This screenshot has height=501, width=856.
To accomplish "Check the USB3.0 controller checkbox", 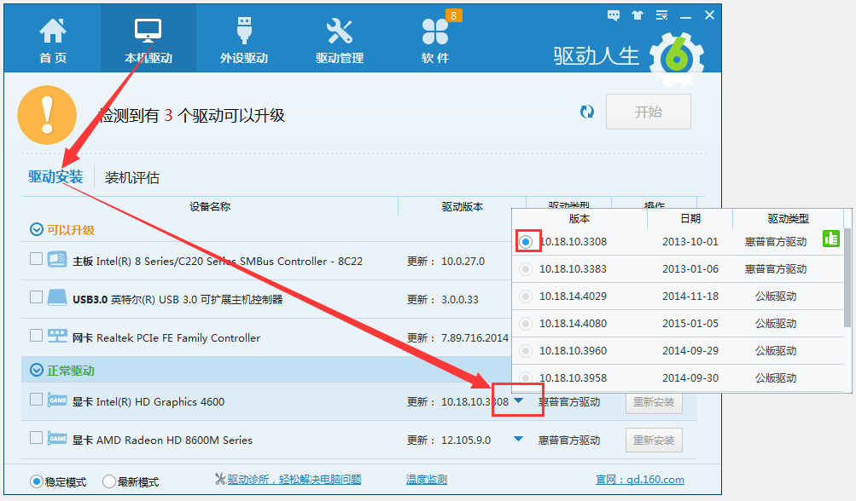I will coord(36,297).
